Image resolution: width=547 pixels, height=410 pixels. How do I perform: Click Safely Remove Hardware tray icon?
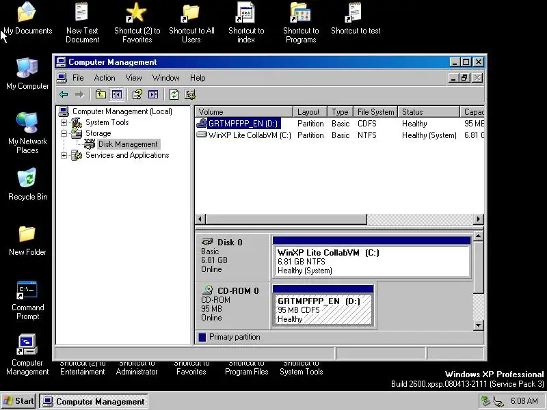pyautogui.click(x=485, y=401)
